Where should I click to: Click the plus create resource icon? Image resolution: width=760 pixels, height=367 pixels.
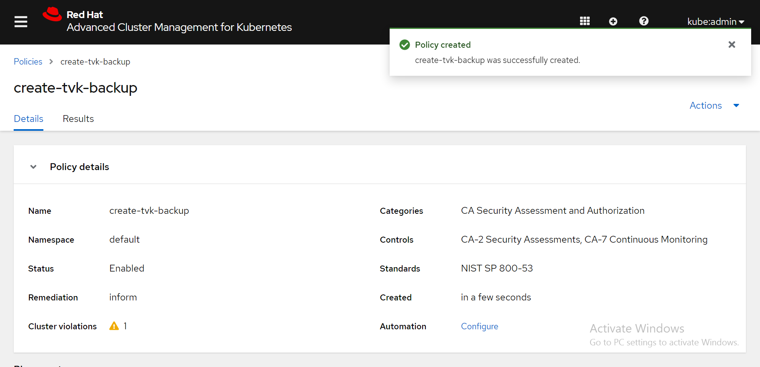tap(613, 21)
